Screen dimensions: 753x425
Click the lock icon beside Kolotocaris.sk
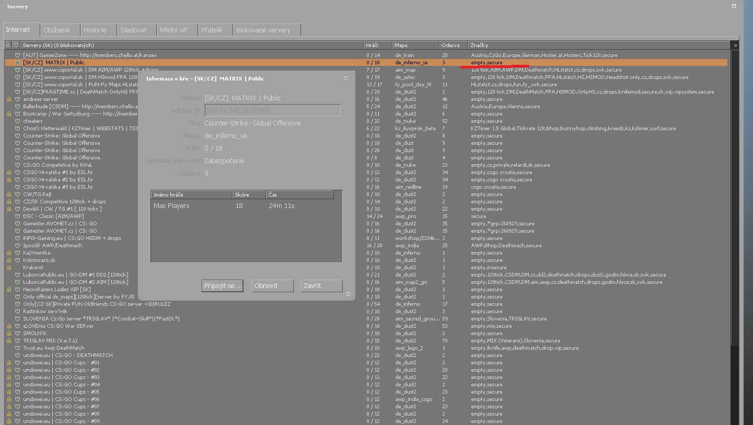pos(9,260)
